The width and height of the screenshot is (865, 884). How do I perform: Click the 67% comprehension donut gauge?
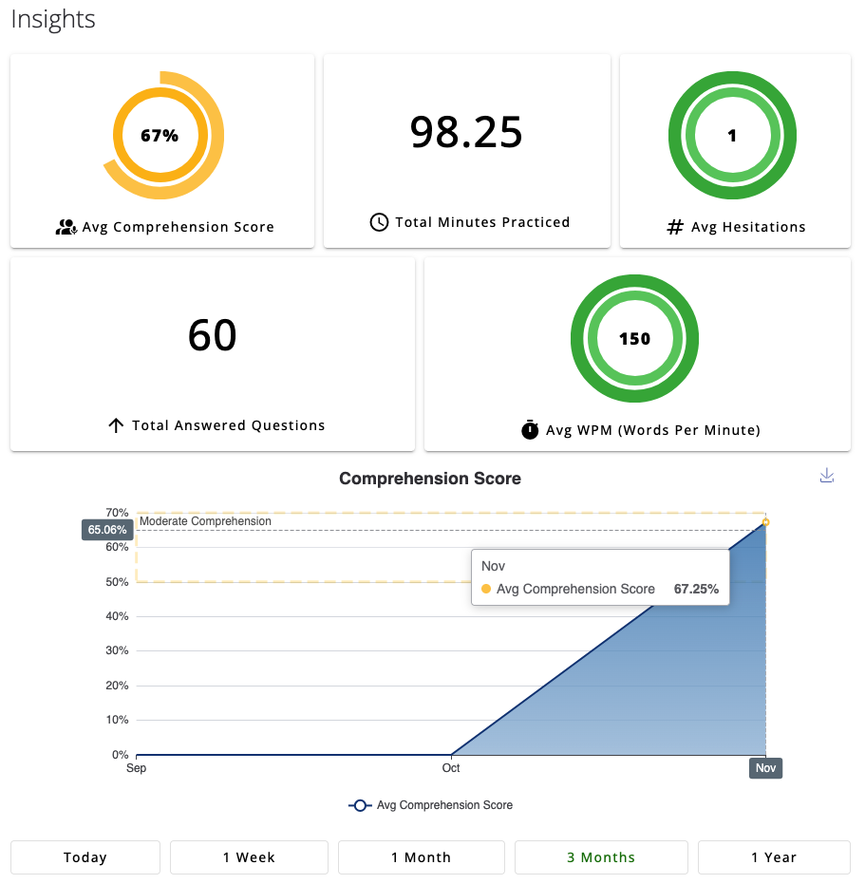tap(160, 136)
